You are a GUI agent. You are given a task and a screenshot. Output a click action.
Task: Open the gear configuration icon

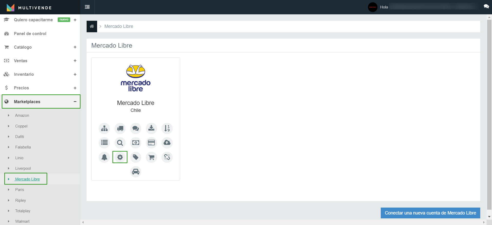[x=120, y=157]
